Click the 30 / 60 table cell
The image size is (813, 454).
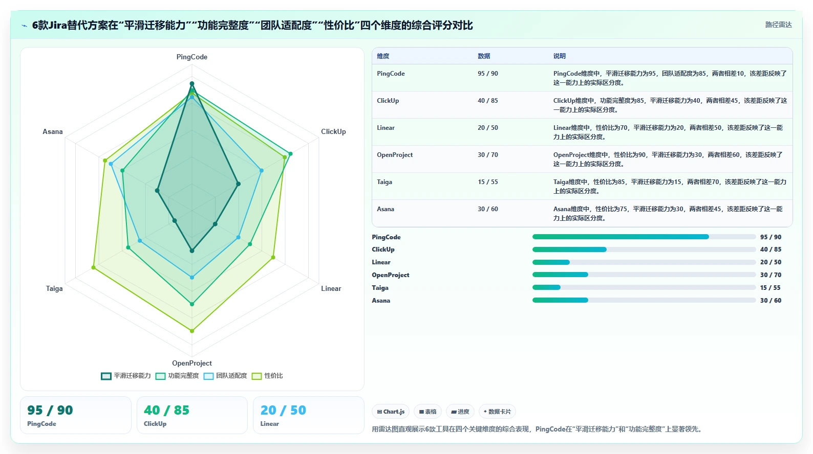(488, 209)
